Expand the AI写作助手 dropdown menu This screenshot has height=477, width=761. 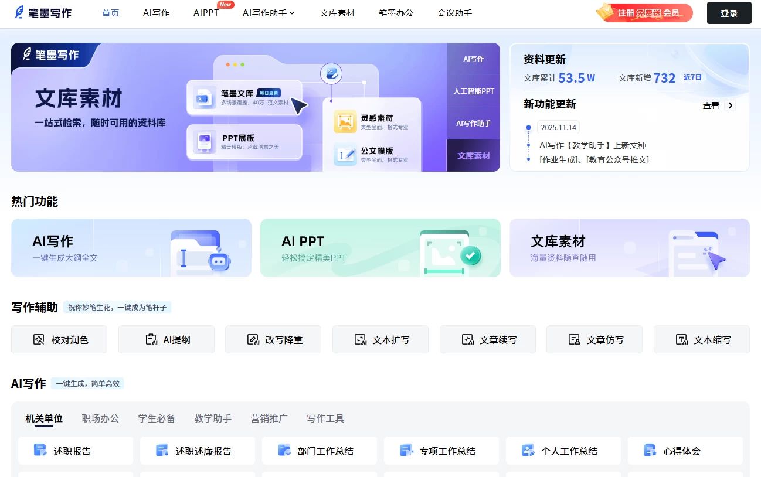269,13
